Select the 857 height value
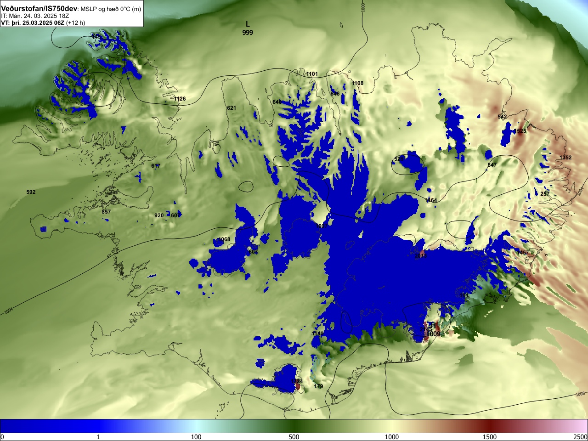The image size is (588, 441). (106, 212)
